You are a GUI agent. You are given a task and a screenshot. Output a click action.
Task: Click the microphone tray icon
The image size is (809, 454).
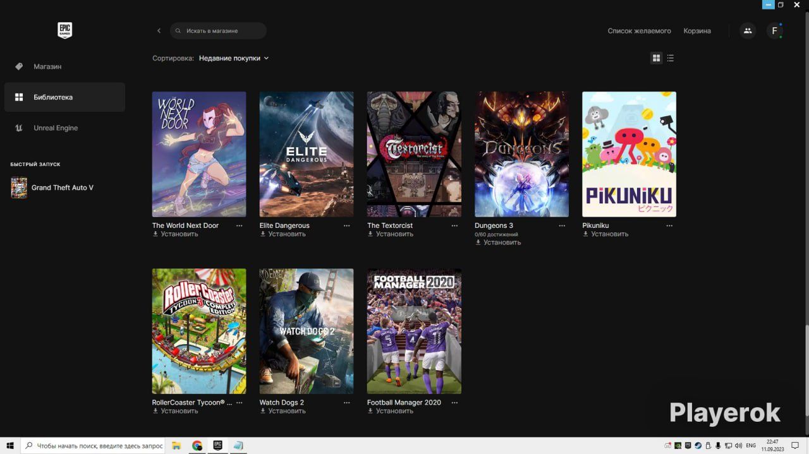tap(718, 446)
